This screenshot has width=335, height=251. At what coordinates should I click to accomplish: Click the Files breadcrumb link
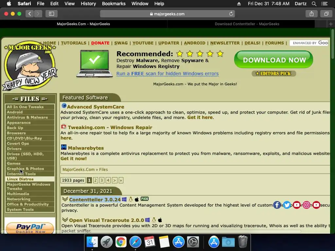pos(103,170)
